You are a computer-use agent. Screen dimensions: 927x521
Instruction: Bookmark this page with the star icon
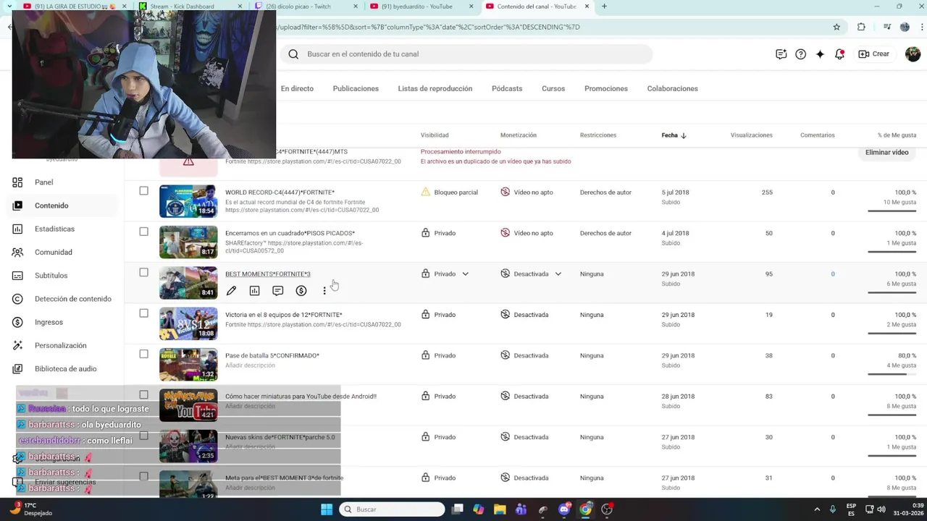point(836,27)
